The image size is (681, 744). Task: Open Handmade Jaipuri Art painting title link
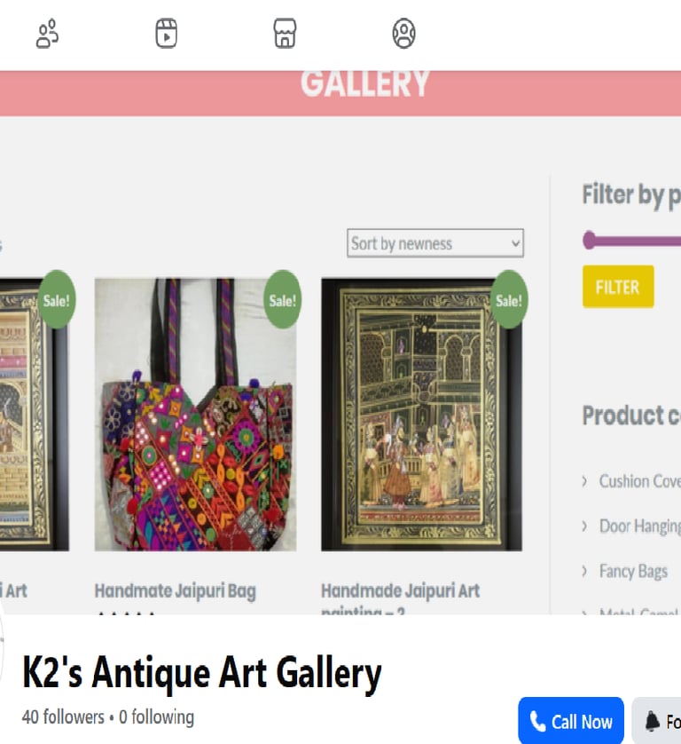coord(401,598)
